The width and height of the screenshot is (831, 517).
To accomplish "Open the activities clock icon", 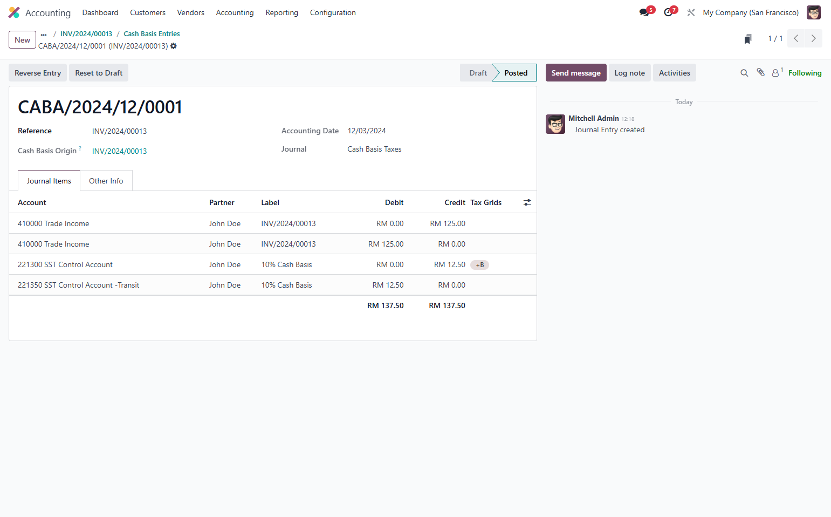I will [668, 12].
